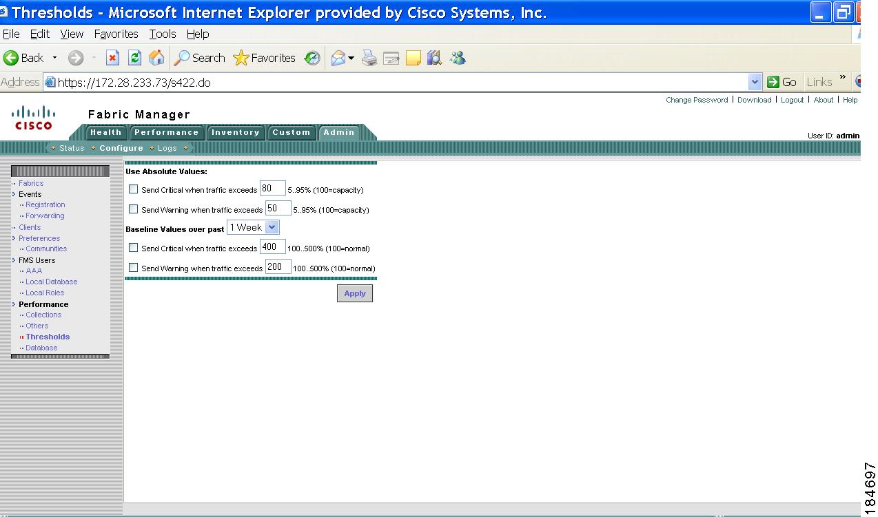This screenshot has width=878, height=517.
Task: Click the Download link
Action: click(x=755, y=100)
